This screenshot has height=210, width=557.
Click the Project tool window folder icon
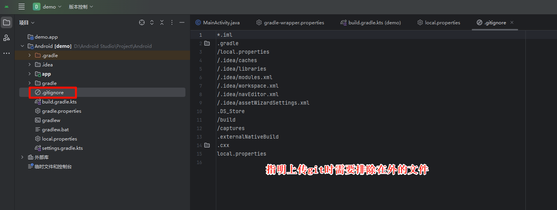coord(7,22)
